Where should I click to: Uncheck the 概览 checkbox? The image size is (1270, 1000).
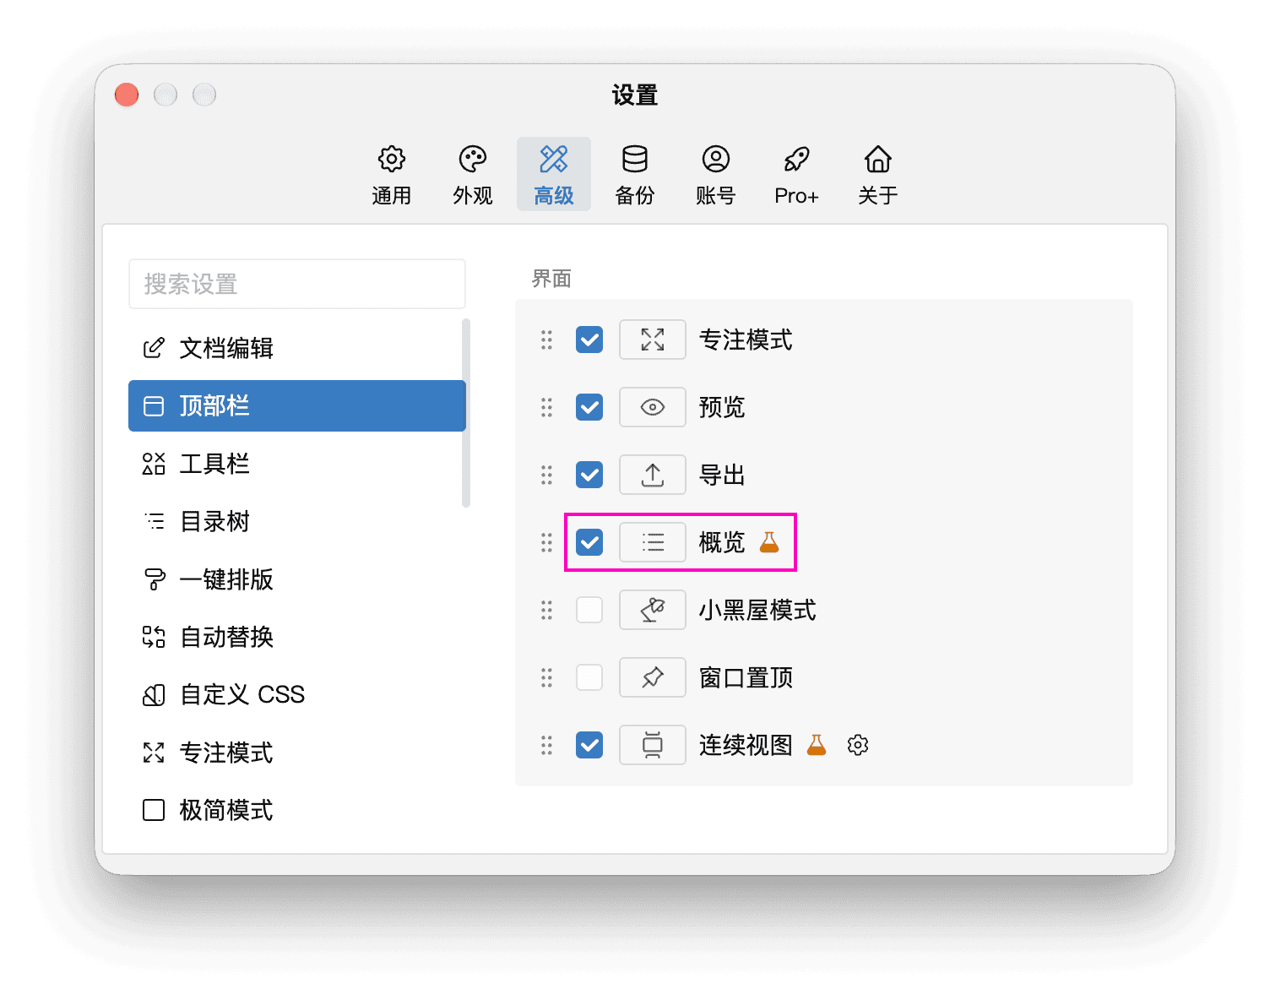coord(589,542)
